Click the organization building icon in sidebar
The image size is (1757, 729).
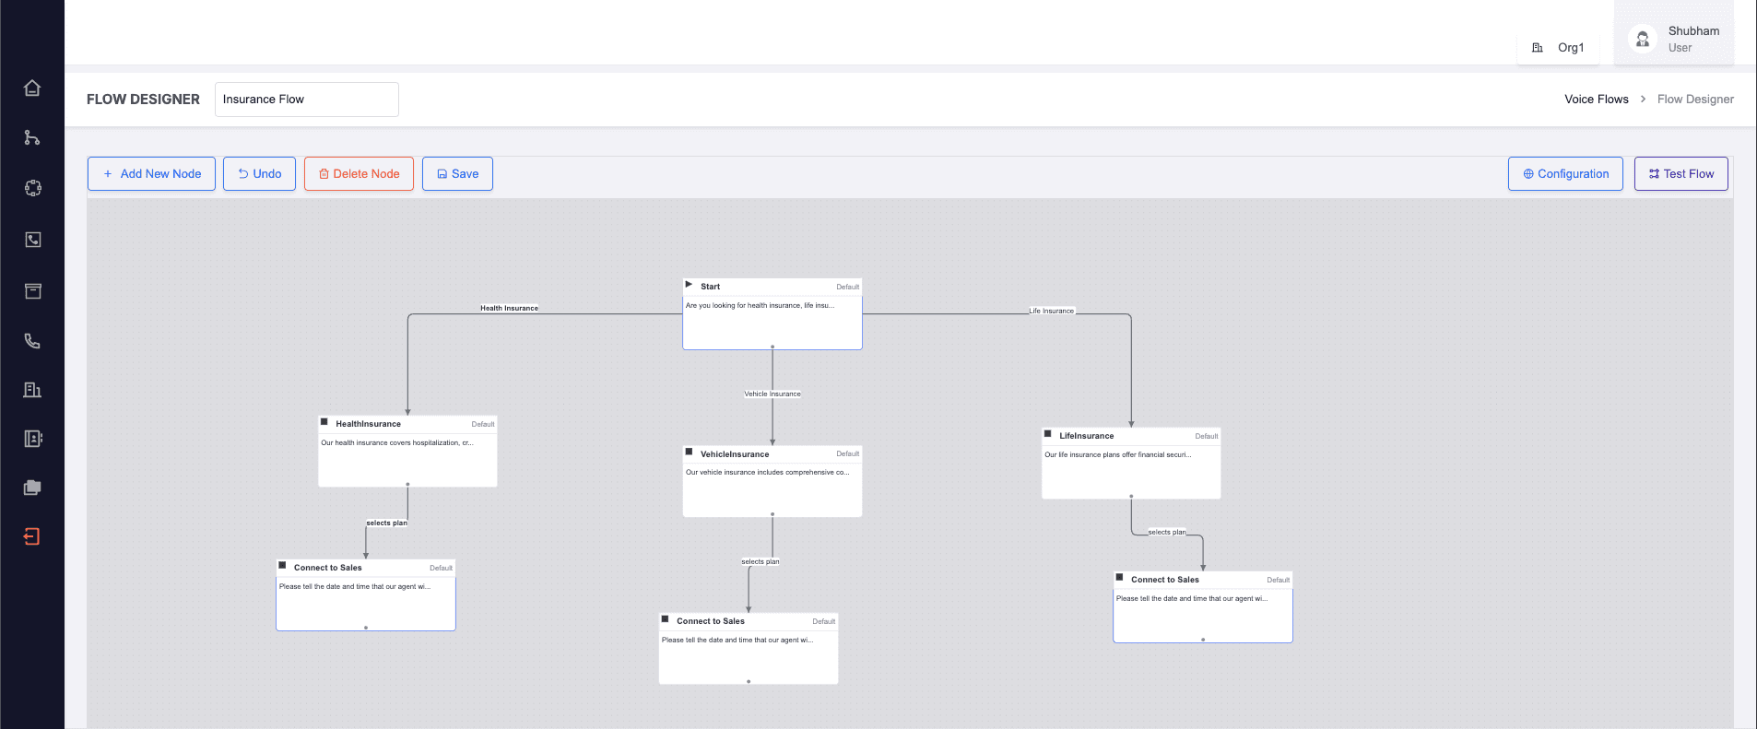tap(32, 390)
